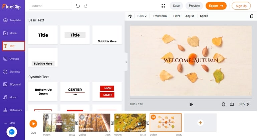Open the Elements sidebar tab

(x=12, y=72)
